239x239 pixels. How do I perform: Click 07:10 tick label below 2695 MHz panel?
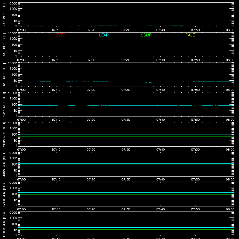tap(56, 150)
